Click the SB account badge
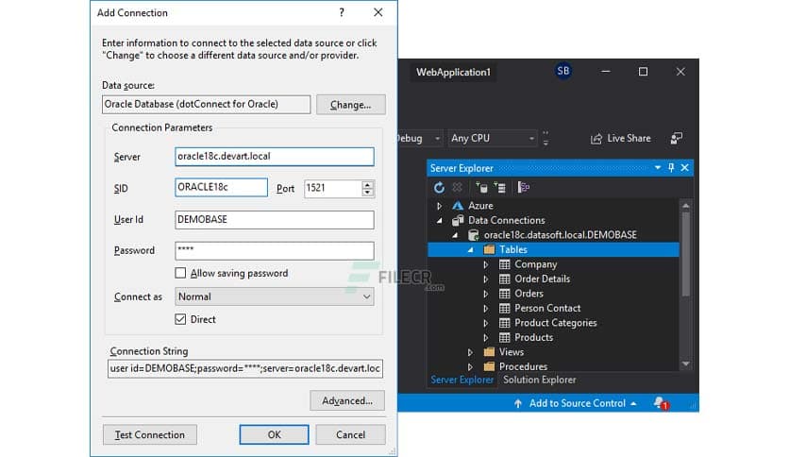Image resolution: width=789 pixels, height=457 pixels. [563, 71]
